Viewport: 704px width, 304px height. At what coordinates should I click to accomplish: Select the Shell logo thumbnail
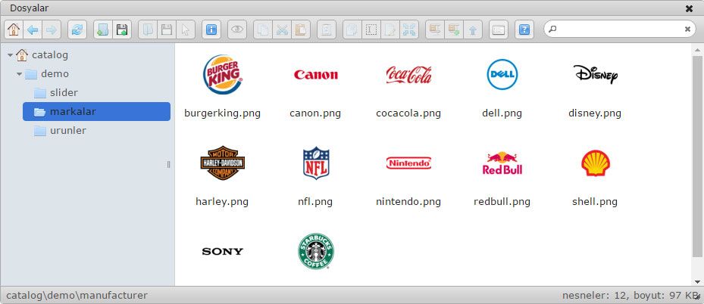[596, 163]
